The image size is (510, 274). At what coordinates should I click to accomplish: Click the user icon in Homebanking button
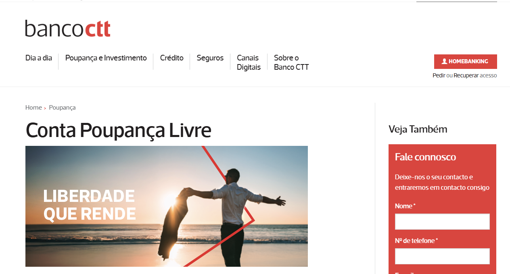tap(444, 62)
